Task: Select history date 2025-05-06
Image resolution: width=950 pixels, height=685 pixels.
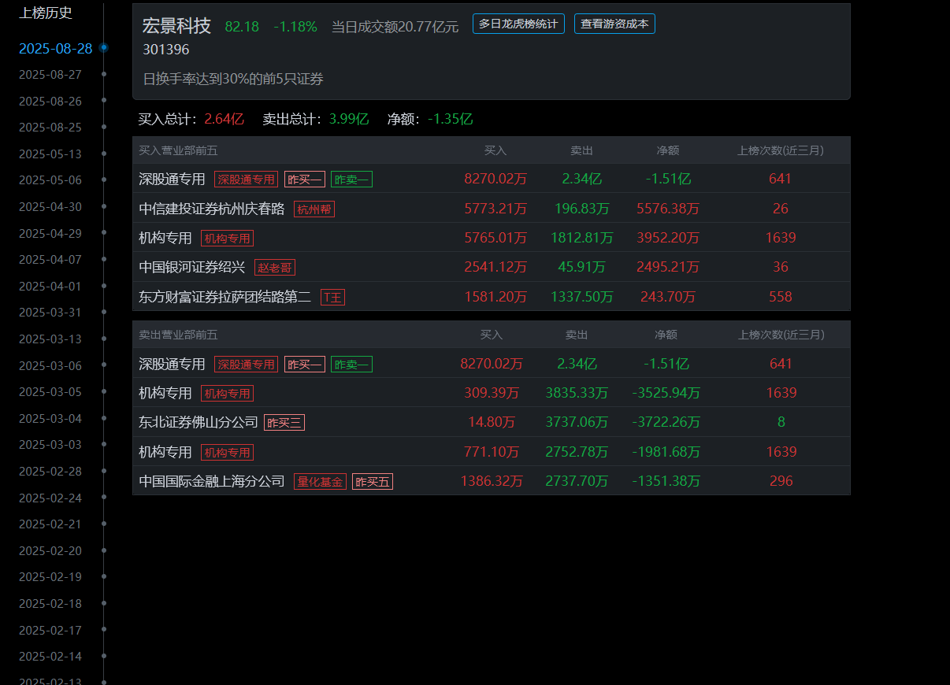Action: point(50,180)
